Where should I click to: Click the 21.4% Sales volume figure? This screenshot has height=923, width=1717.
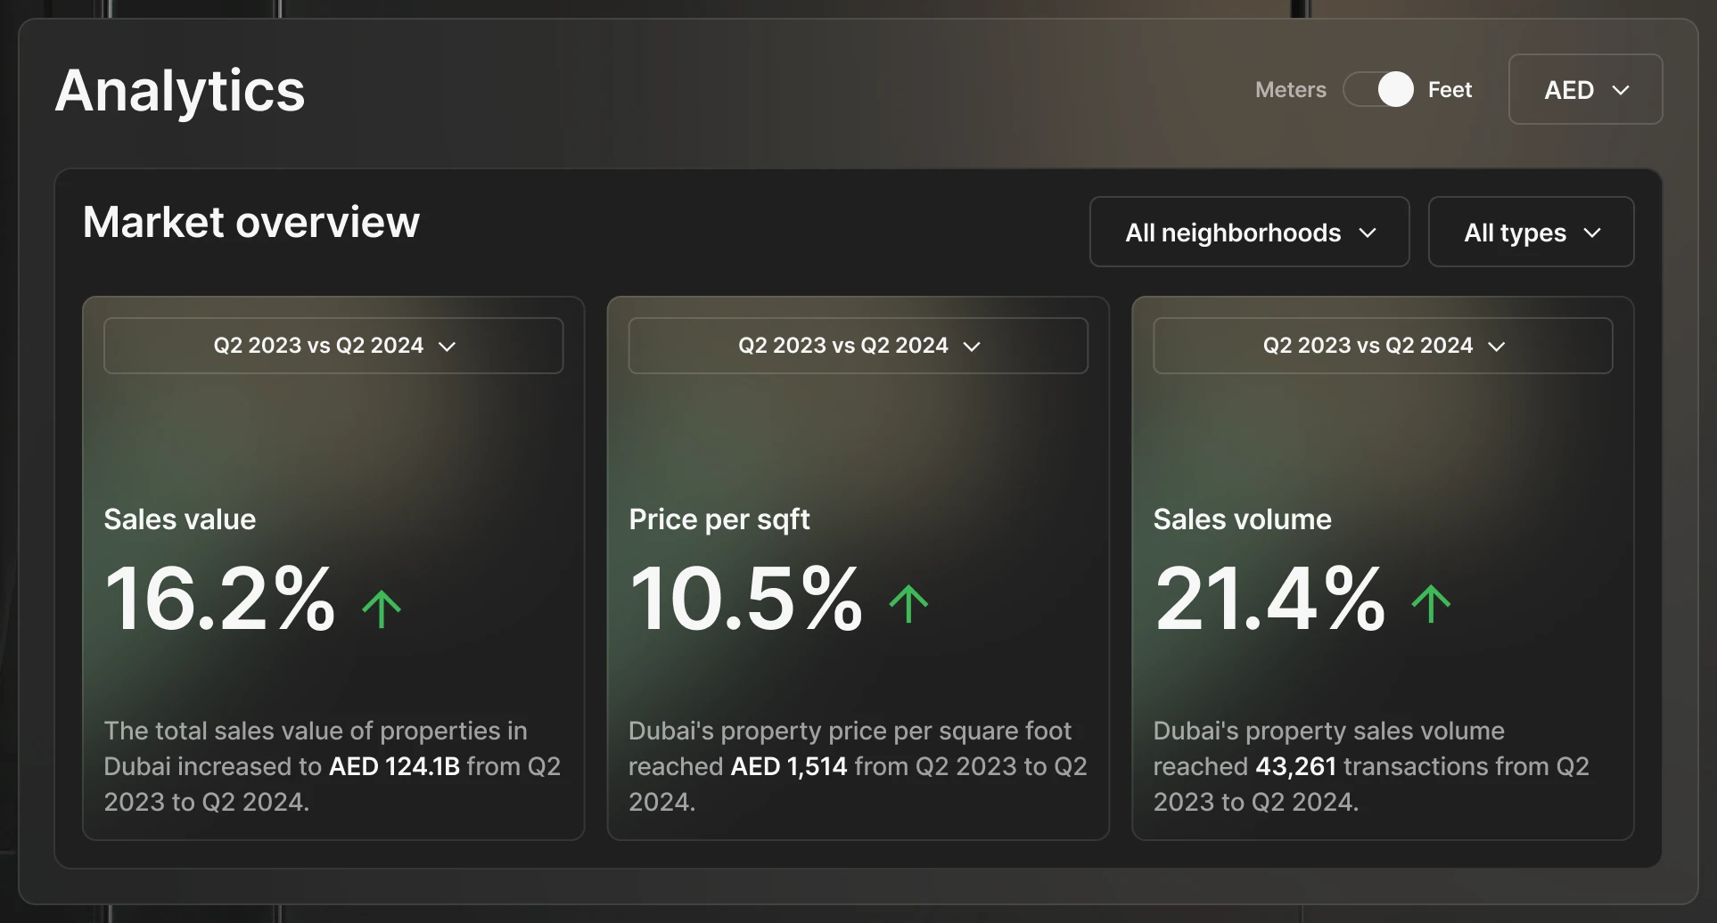[x=1269, y=599]
